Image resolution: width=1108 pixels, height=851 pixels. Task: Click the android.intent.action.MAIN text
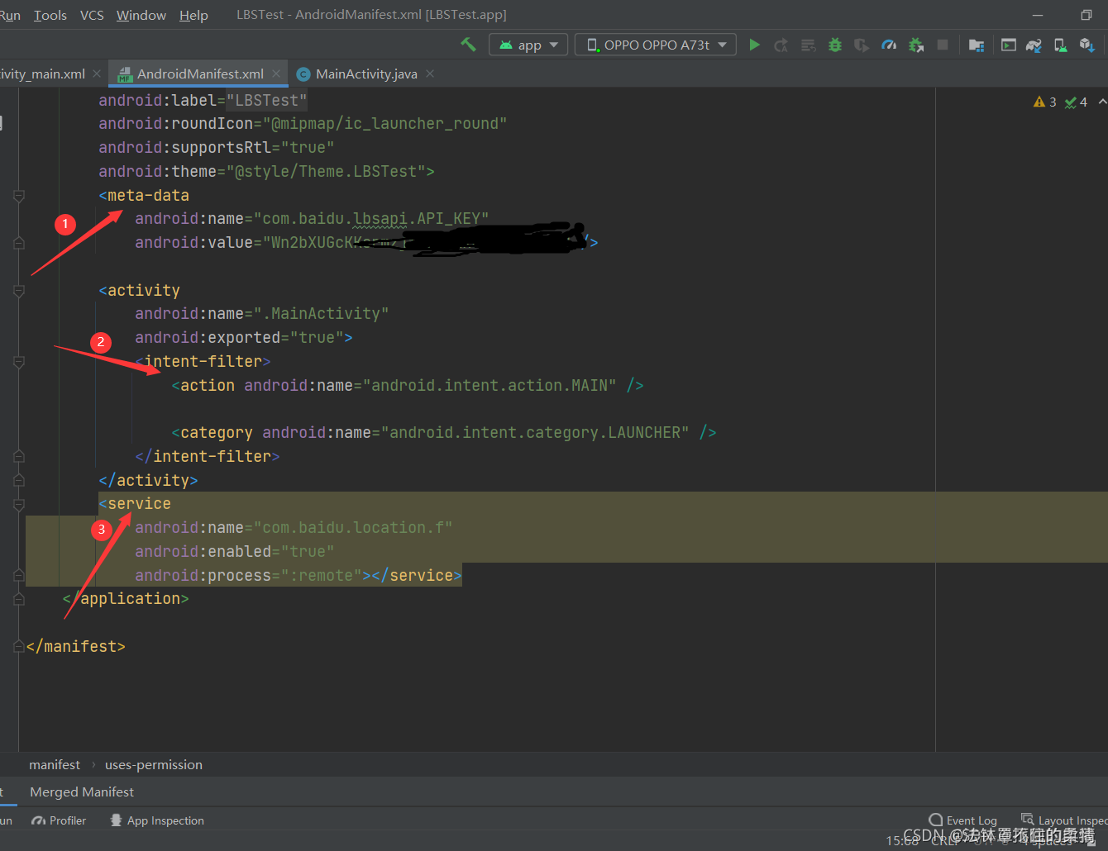pyautogui.click(x=490, y=386)
